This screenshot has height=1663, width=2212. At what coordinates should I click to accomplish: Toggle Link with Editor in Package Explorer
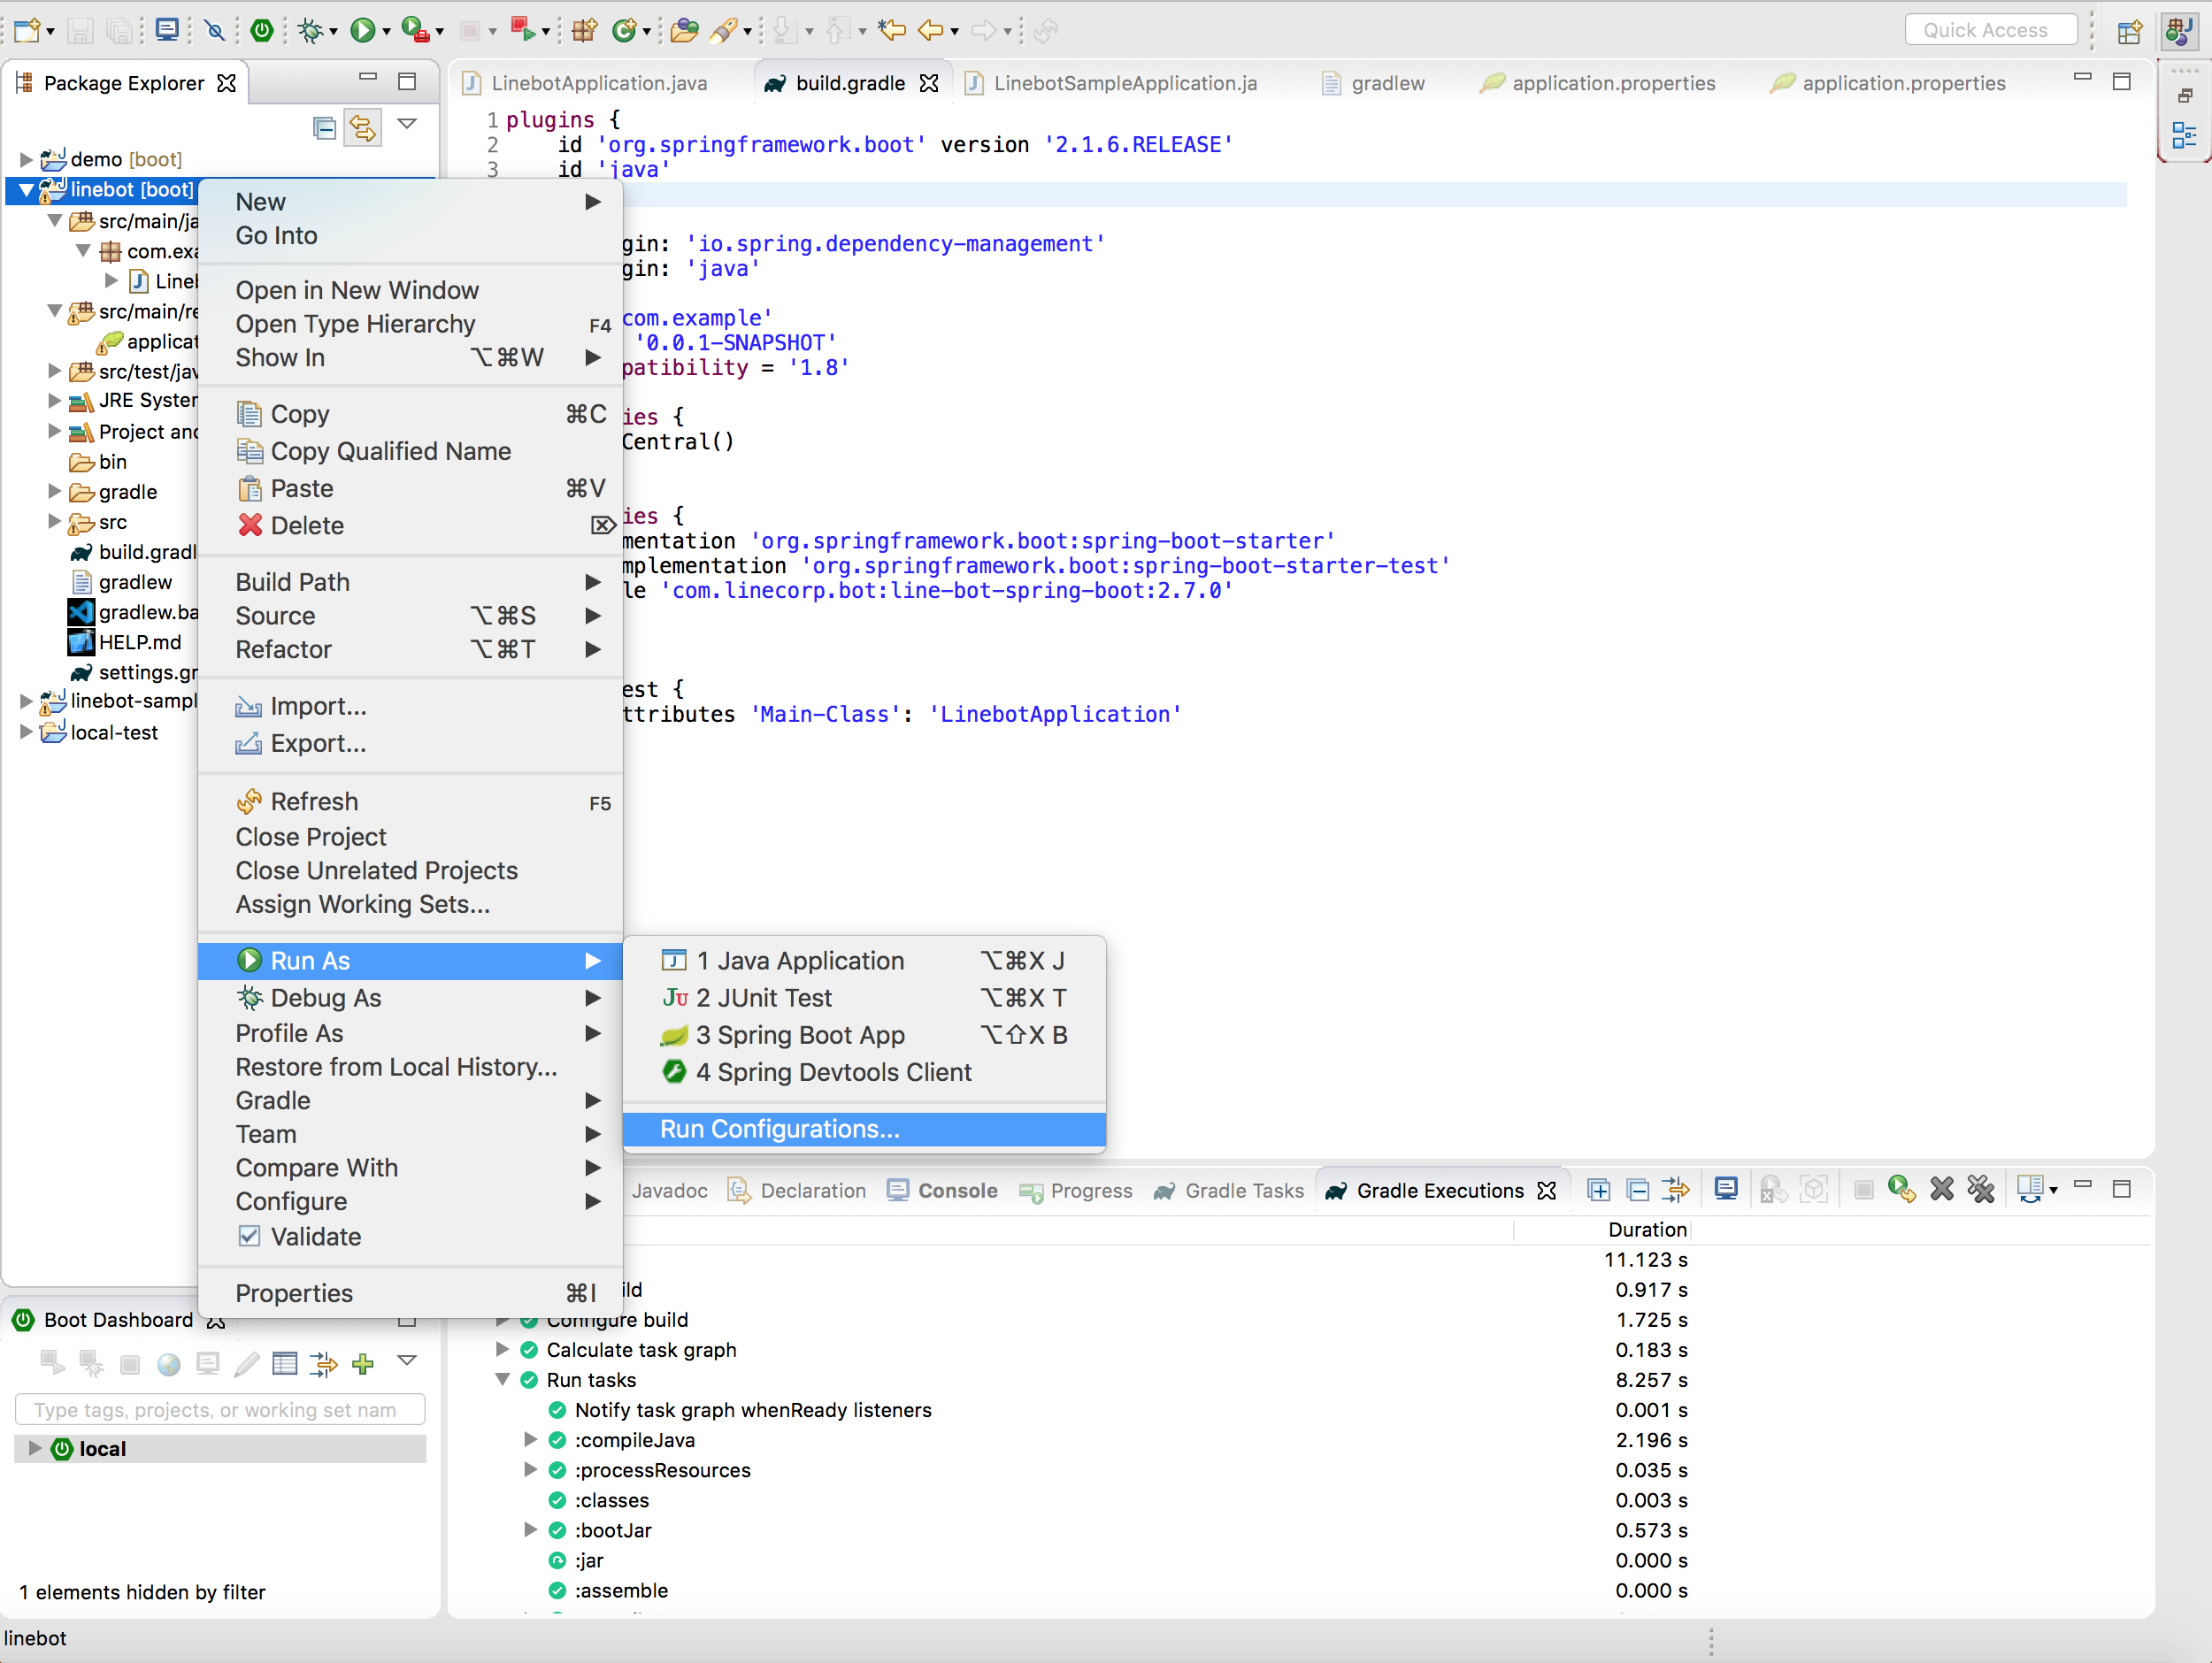click(x=362, y=127)
